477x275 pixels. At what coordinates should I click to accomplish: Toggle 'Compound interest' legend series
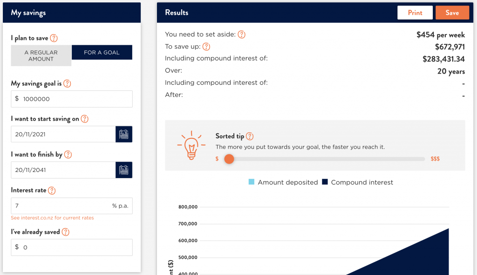tap(357, 182)
